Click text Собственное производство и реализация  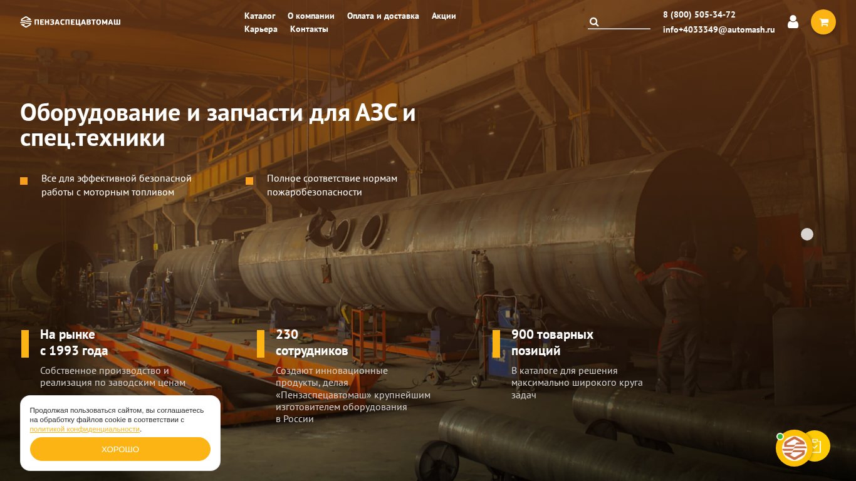[113, 376]
